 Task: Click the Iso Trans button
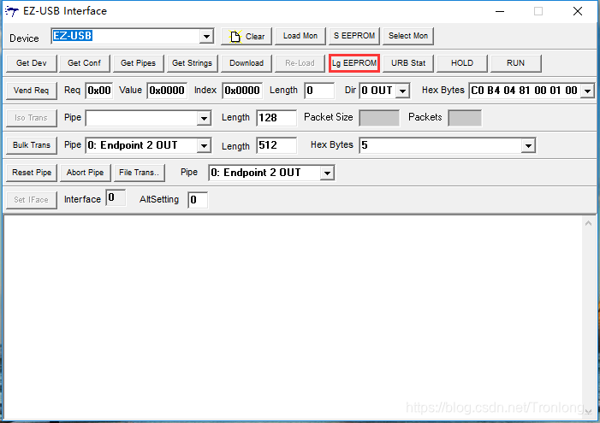[x=32, y=118]
